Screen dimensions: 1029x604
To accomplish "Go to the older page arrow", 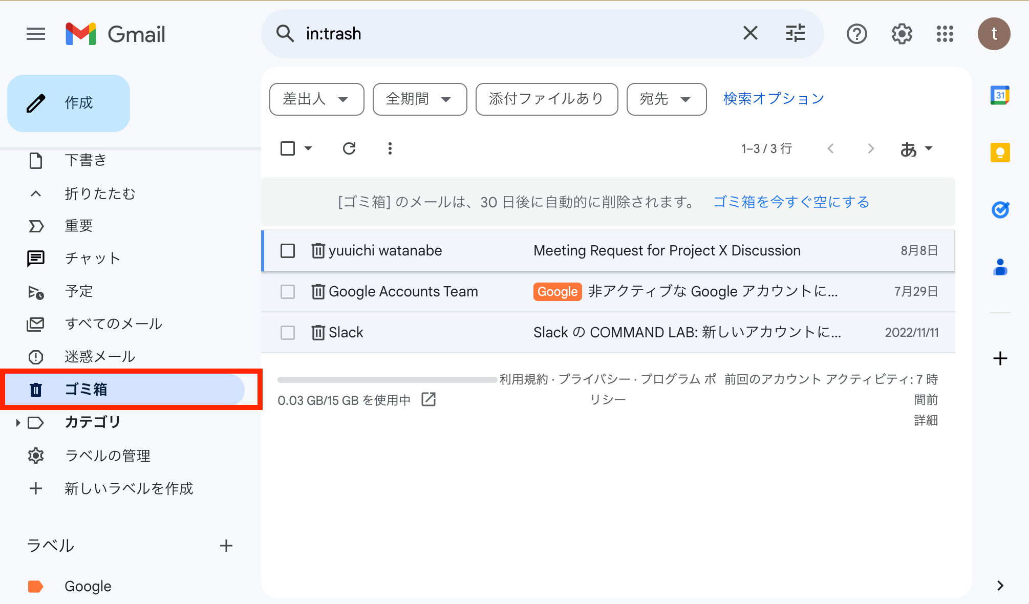I will [x=871, y=148].
